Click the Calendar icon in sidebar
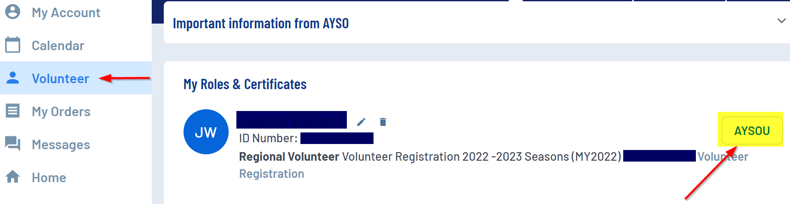Screen dimensions: 790x204 (x=12, y=45)
